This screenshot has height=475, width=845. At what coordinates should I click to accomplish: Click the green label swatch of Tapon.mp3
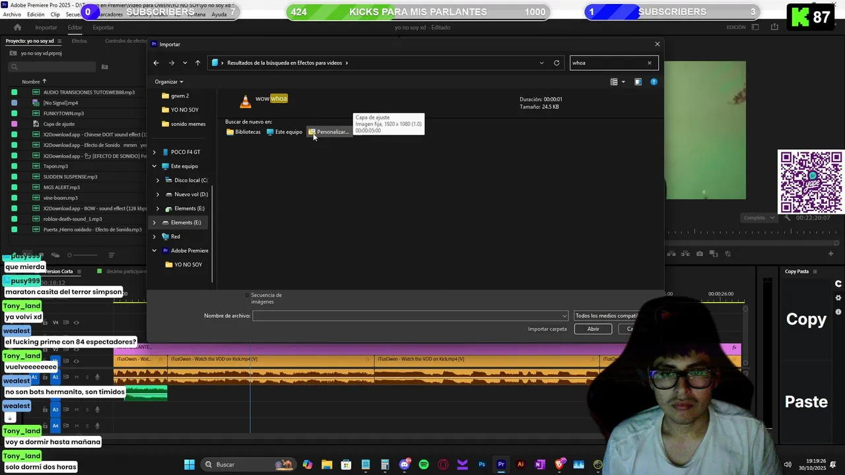[14, 166]
